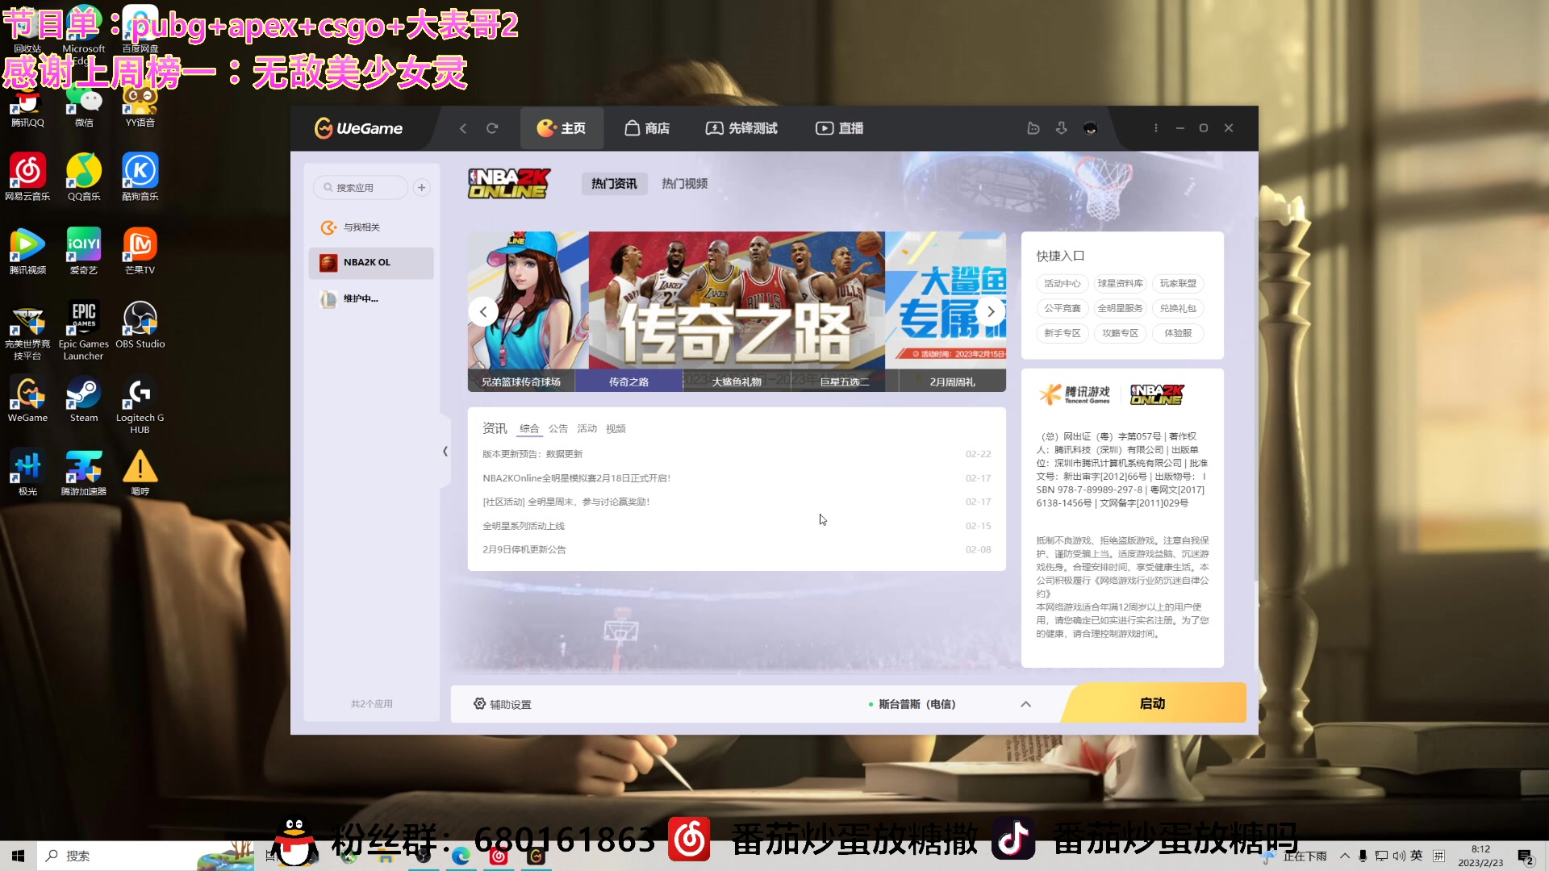This screenshot has width=1549, height=871.
Task: Open 攻略专区 quick link
Action: tap(1120, 333)
